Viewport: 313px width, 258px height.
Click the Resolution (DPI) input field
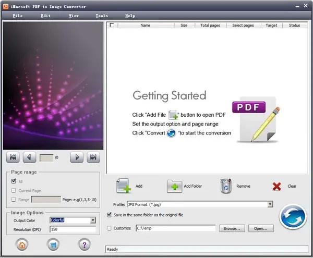point(73,229)
